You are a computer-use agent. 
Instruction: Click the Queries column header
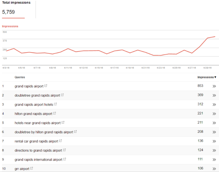(x=20, y=77)
